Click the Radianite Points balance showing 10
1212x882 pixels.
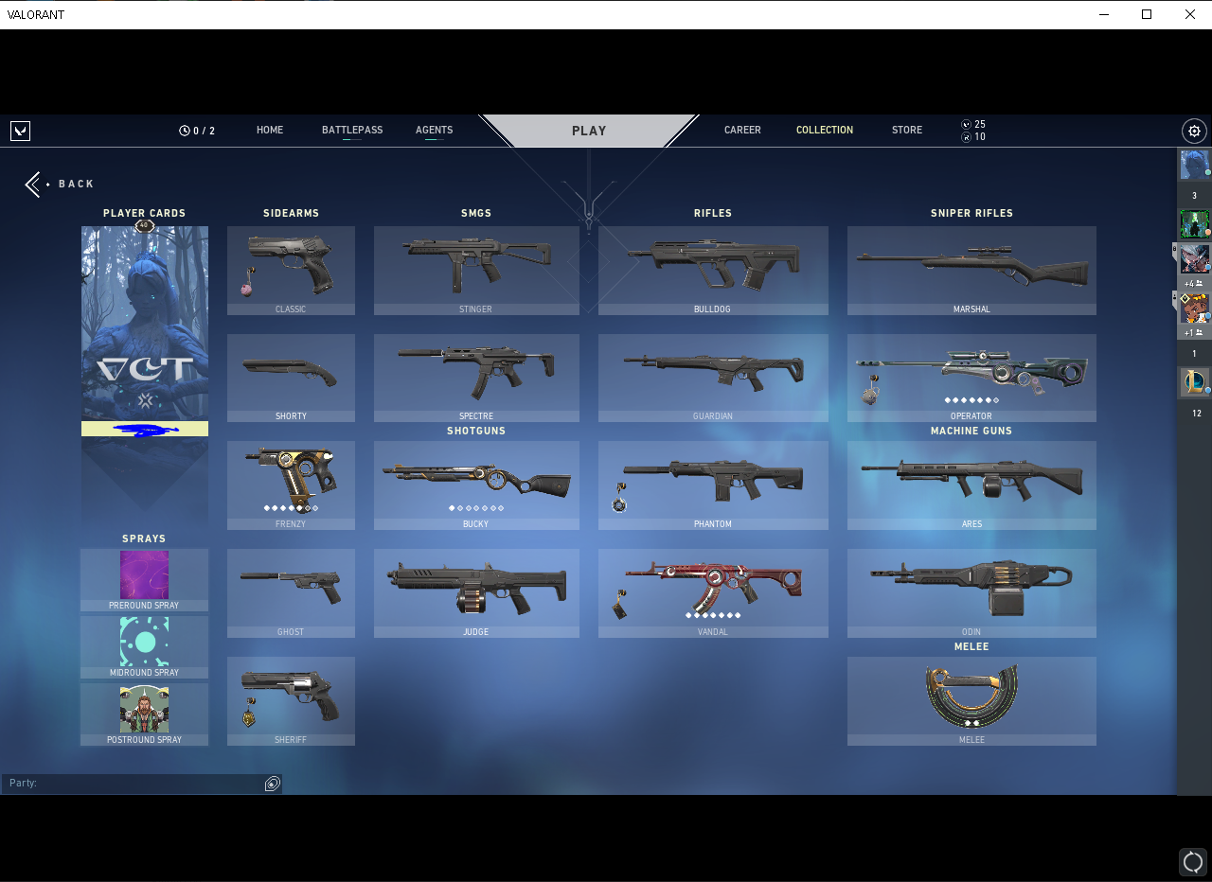pyautogui.click(x=973, y=136)
